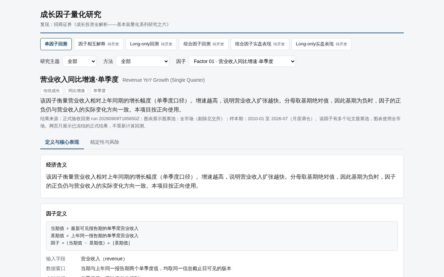Click the factor heading 营业收入同比增速·单季度
Viewport: 444px width, 277px height.
point(79,79)
